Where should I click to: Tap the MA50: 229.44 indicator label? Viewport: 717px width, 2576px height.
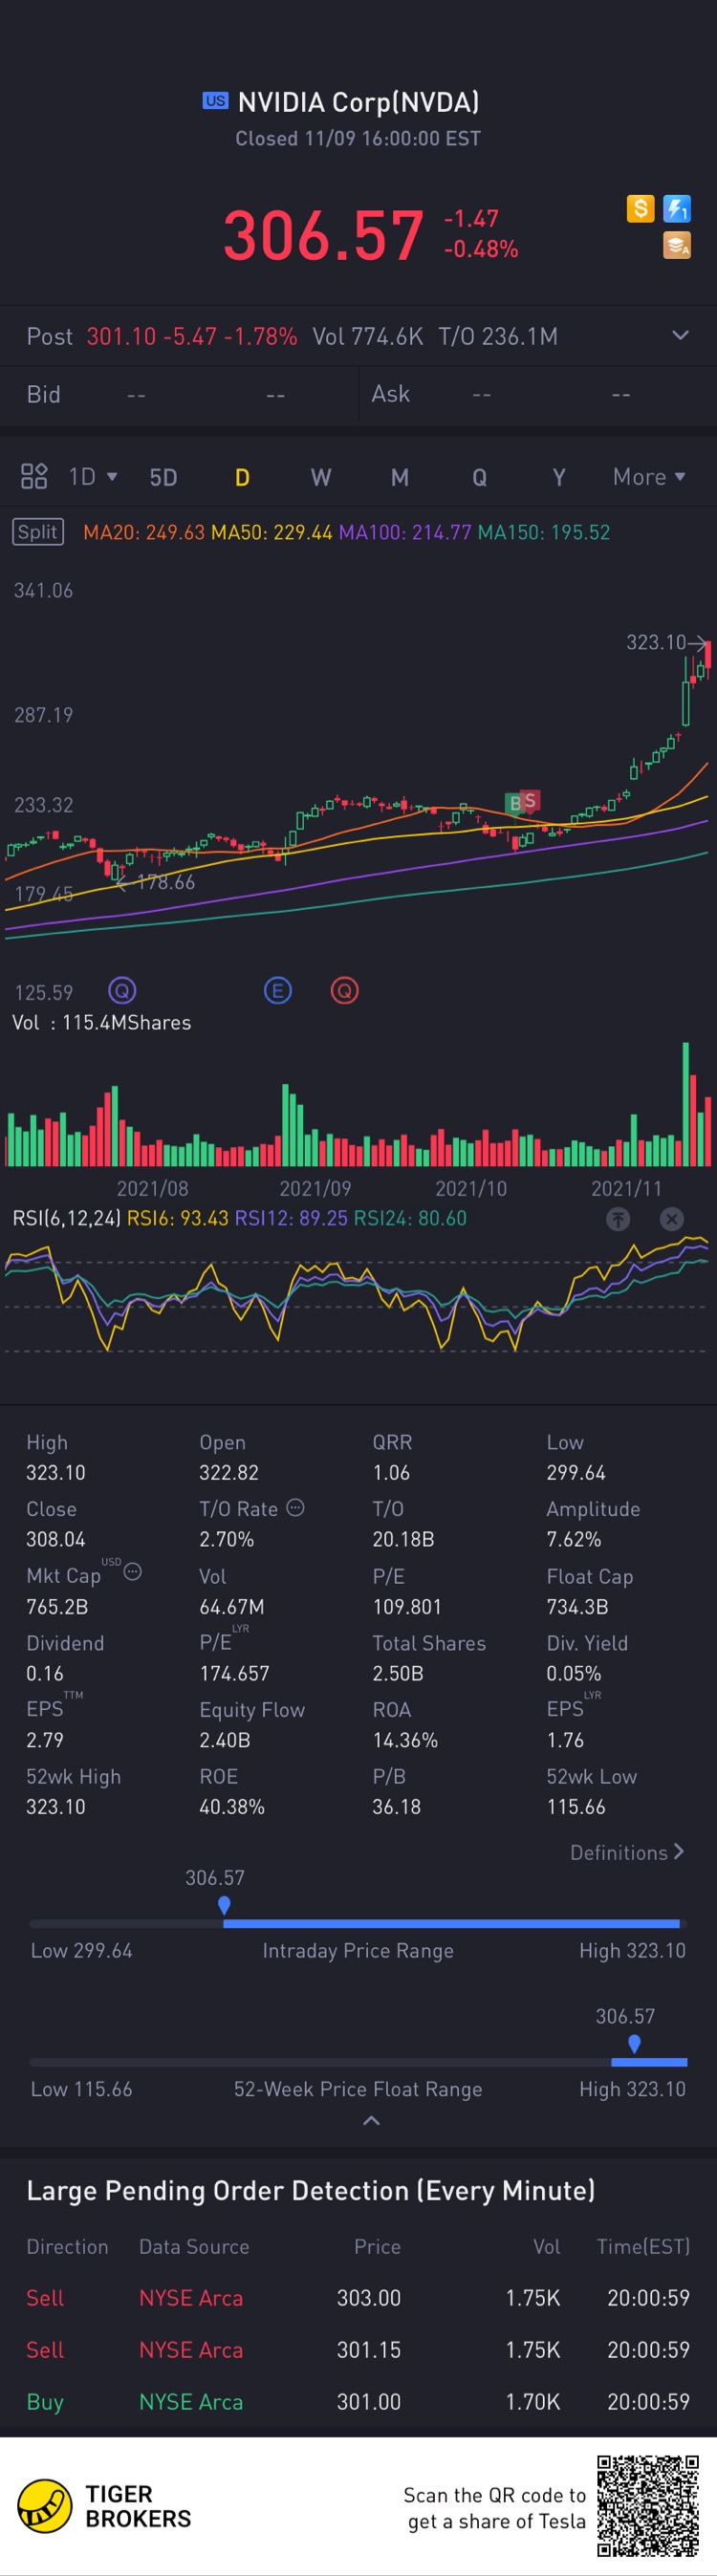point(271,532)
